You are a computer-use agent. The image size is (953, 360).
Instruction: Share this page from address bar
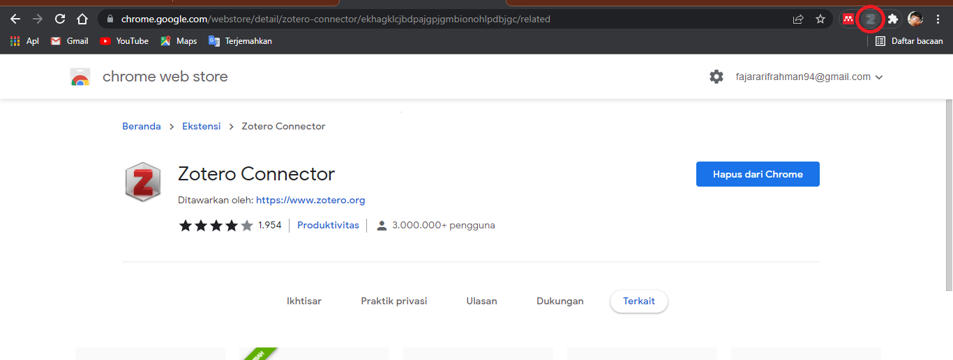pos(798,19)
